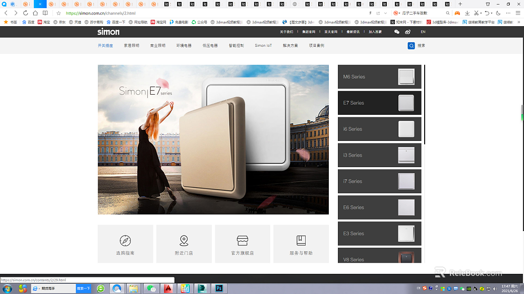Open the 官方旗舰店 store icon tile
Viewport: 524px width, 294px height.
(242, 244)
